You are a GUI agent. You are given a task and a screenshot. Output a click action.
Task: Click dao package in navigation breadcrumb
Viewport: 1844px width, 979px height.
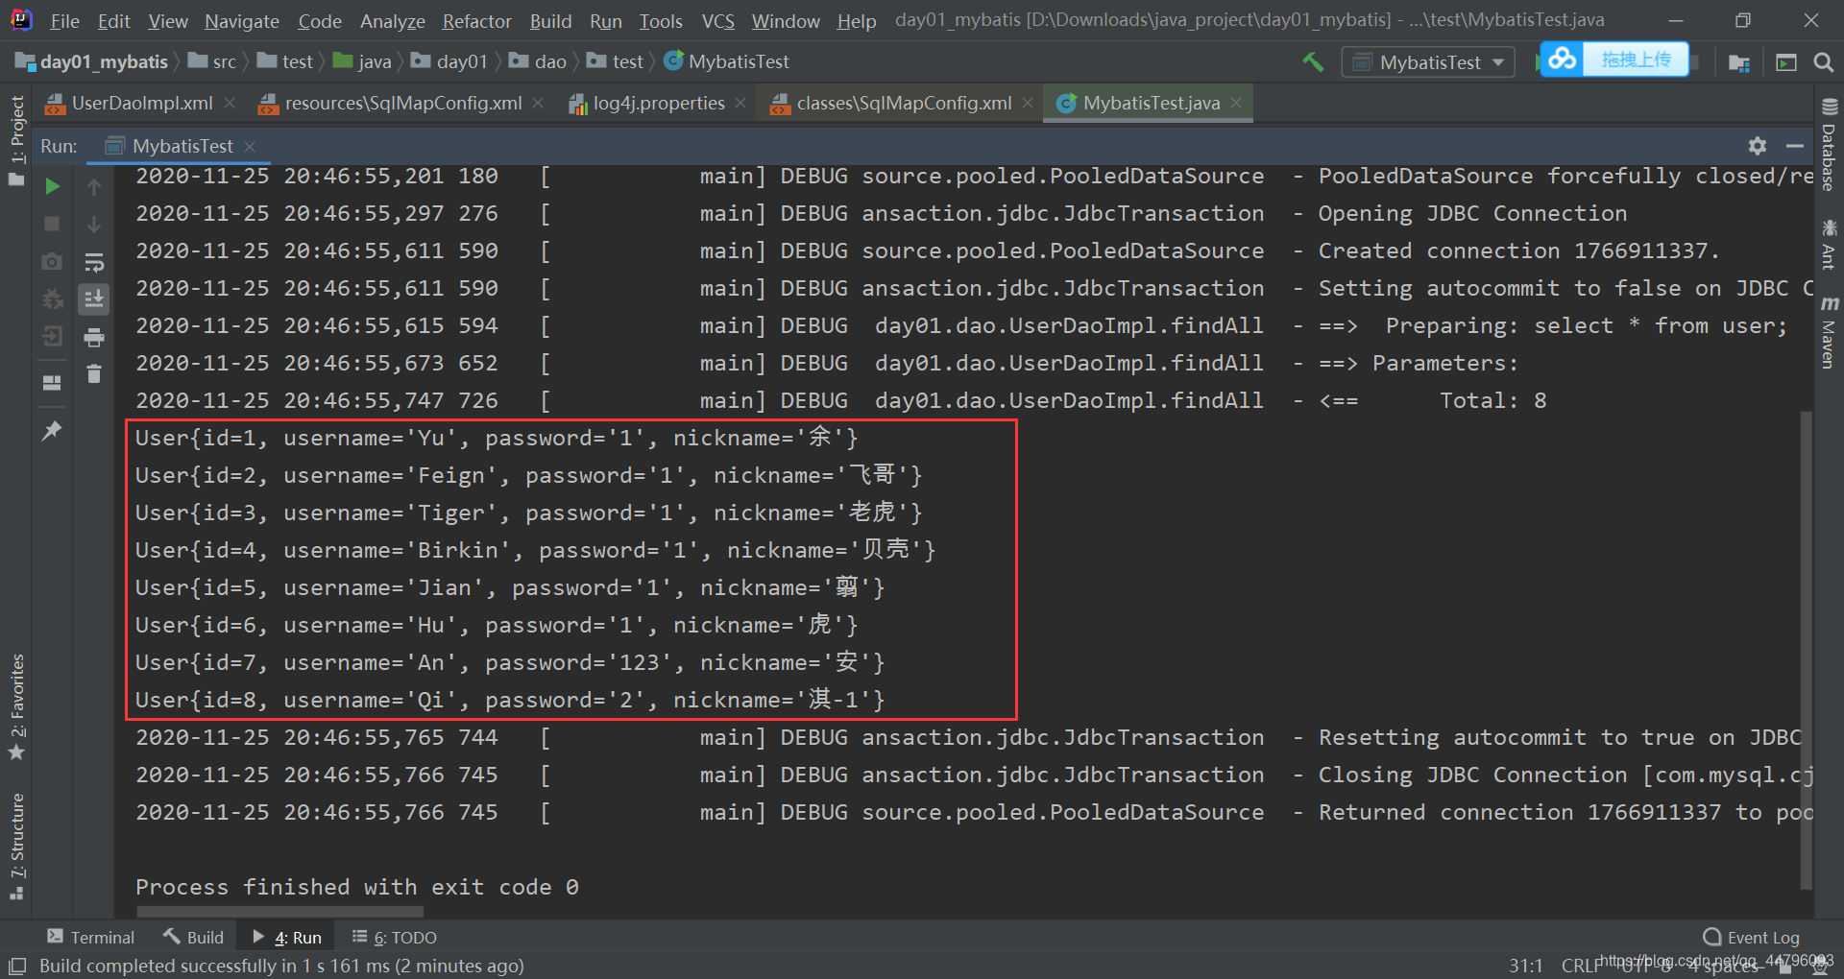click(x=538, y=62)
